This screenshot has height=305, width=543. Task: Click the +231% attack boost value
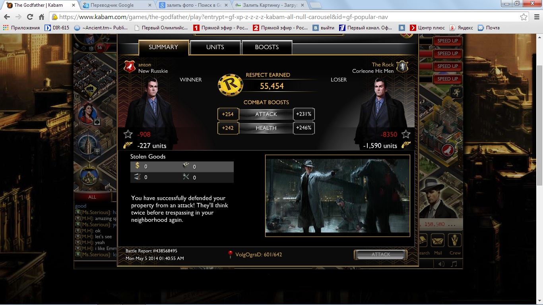(x=304, y=114)
